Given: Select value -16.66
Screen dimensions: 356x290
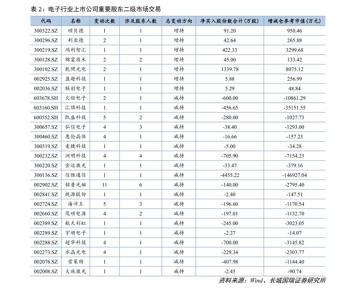Looking at the screenshot, I should point(230,137).
